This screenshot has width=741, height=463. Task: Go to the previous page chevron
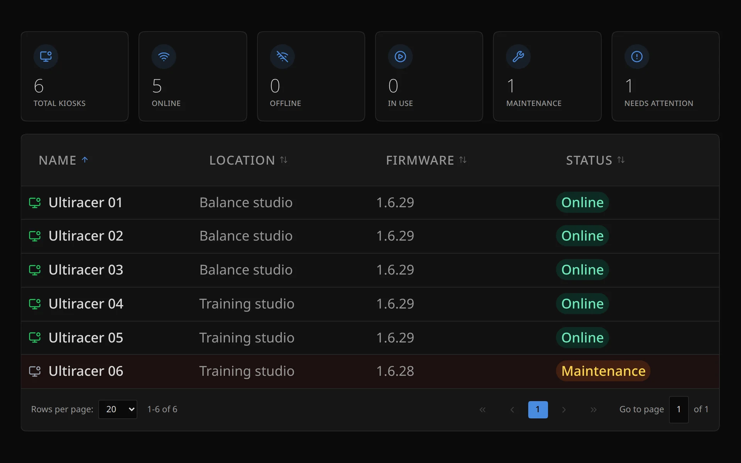(512, 410)
